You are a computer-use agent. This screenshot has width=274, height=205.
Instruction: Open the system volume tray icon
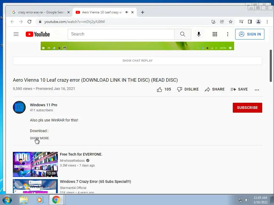(x=247, y=200)
